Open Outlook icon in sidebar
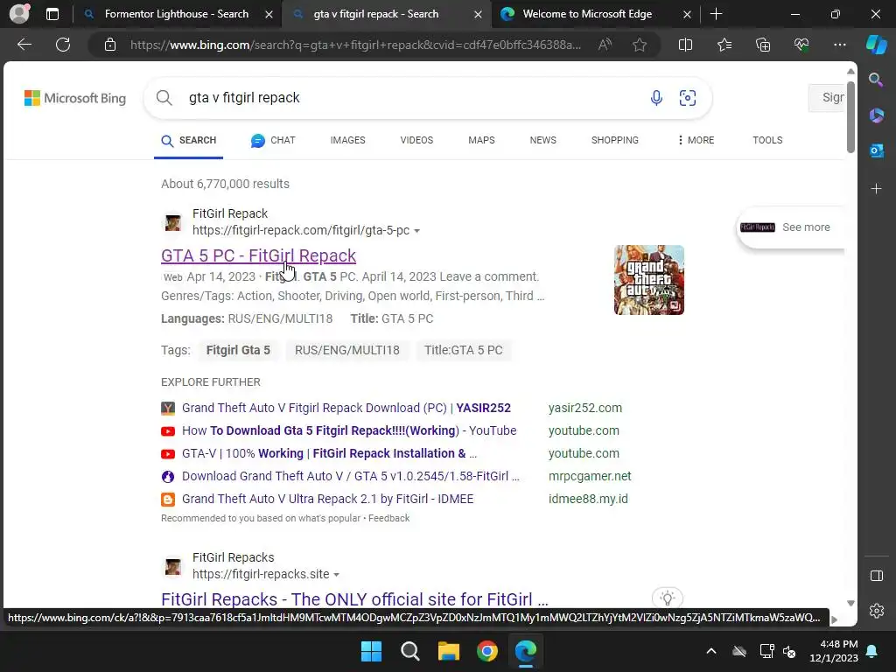 [876, 150]
